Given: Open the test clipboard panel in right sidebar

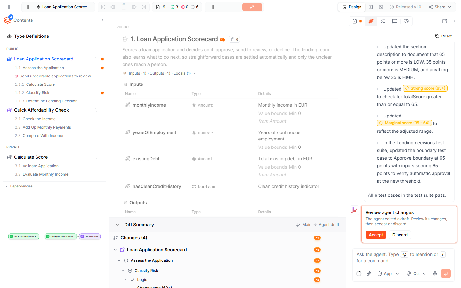Looking at the screenshot, I should (355, 21).
